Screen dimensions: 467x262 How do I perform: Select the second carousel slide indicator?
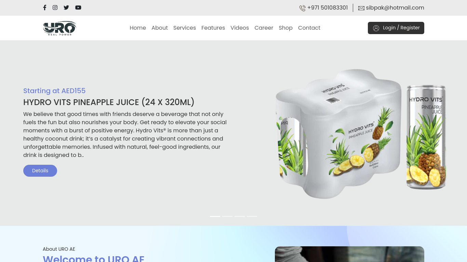click(x=227, y=216)
